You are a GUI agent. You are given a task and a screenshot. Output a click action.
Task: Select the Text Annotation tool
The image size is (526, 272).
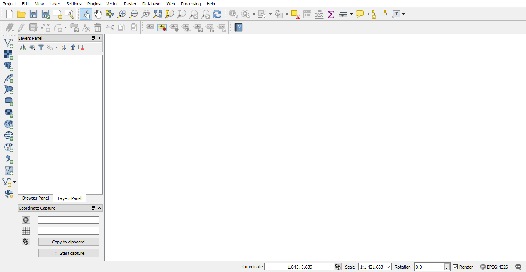pyautogui.click(x=396, y=14)
